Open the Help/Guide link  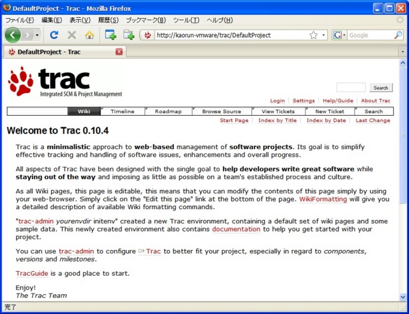(338, 101)
